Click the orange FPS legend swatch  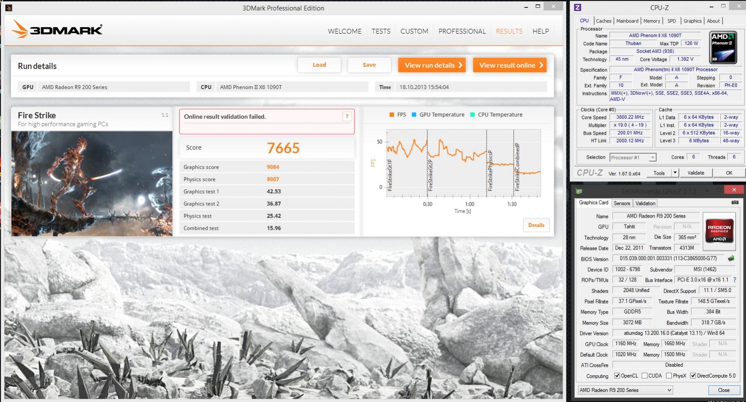point(392,114)
